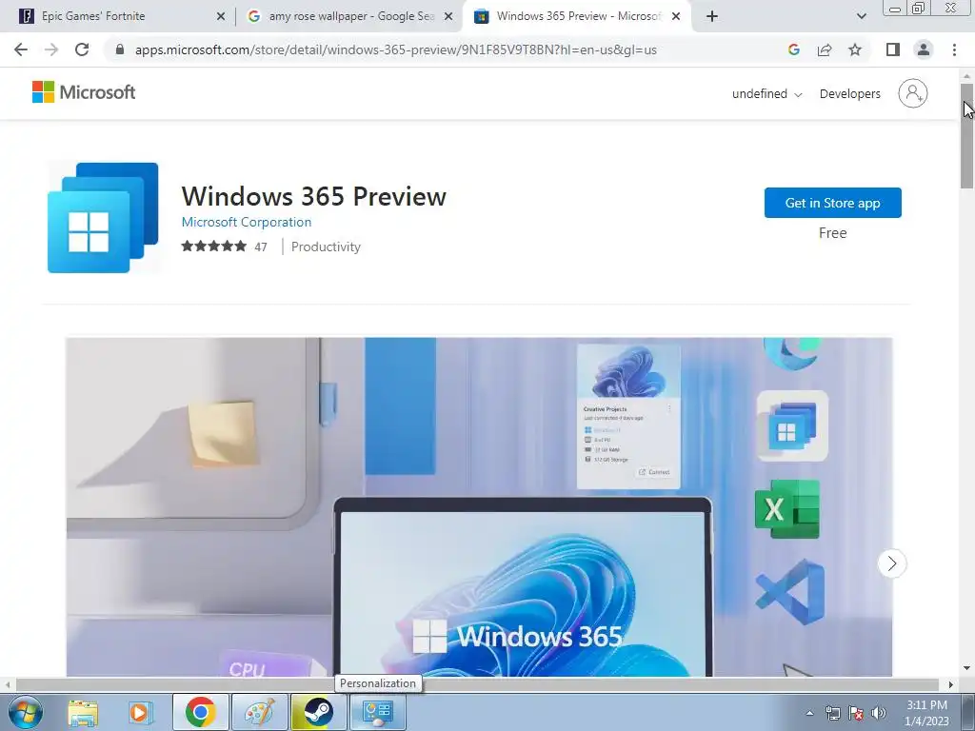The image size is (975, 731).
Task: Open Steam from the taskbar
Action: tap(318, 712)
